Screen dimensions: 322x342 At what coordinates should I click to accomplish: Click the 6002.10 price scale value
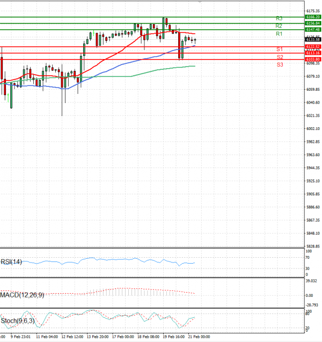[x=313, y=129]
